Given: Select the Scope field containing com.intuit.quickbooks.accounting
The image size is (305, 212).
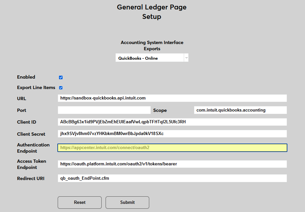Looking at the screenshot, I should [x=240, y=110].
